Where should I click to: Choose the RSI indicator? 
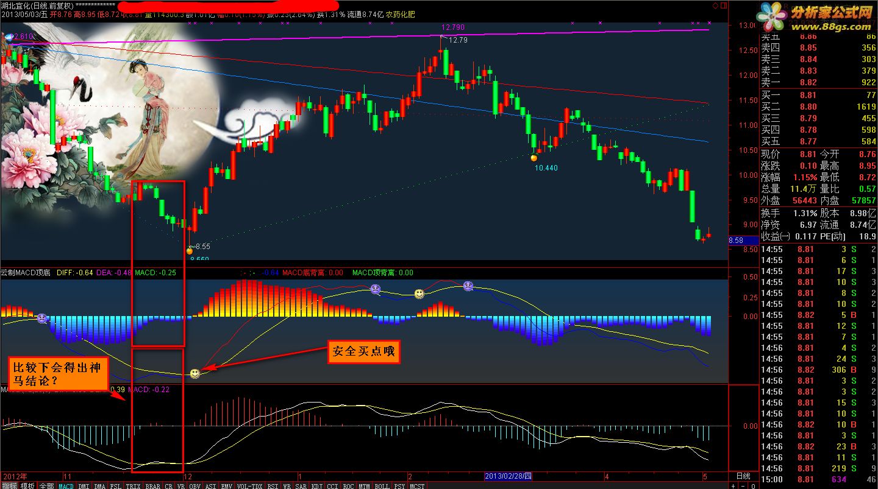click(x=273, y=486)
